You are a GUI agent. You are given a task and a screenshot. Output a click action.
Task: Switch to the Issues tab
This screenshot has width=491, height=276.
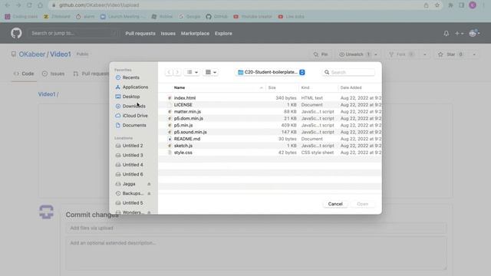53,74
